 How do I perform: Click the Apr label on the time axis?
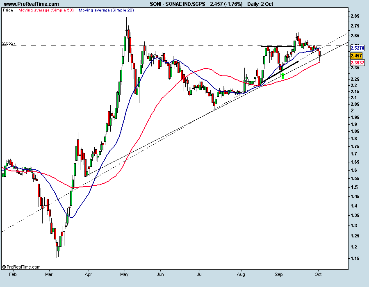point(88,274)
